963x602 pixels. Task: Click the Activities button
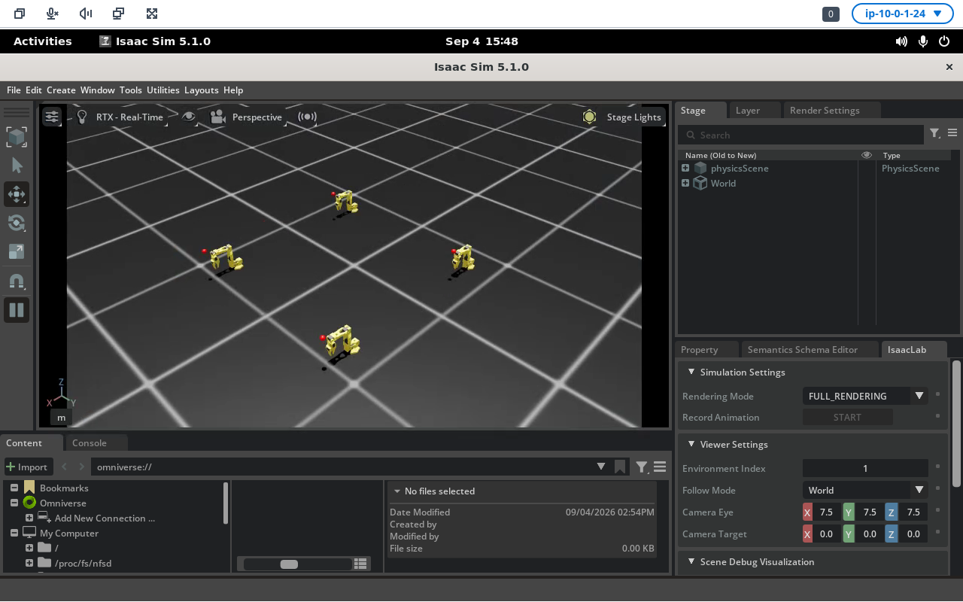pos(43,41)
